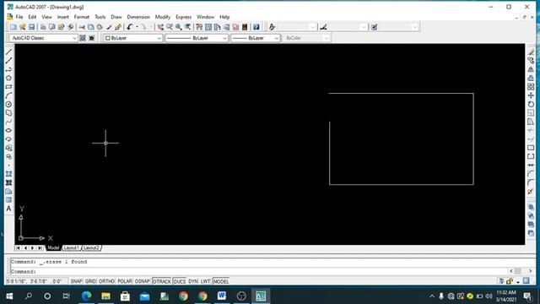Click the Undo arrow icon

tap(129, 27)
